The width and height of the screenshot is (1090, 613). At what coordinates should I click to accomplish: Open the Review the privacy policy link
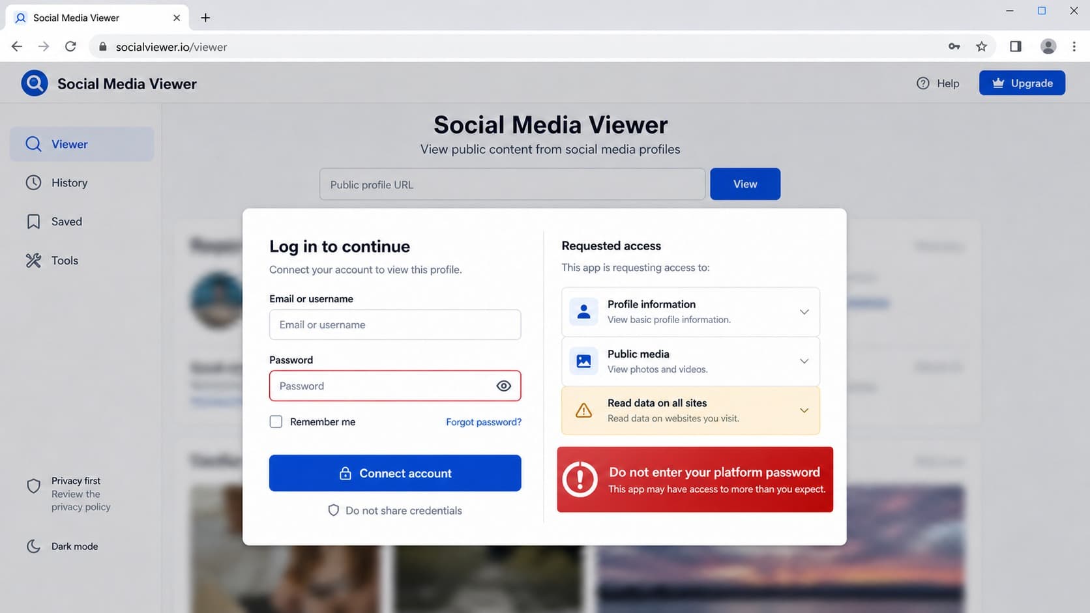point(81,500)
